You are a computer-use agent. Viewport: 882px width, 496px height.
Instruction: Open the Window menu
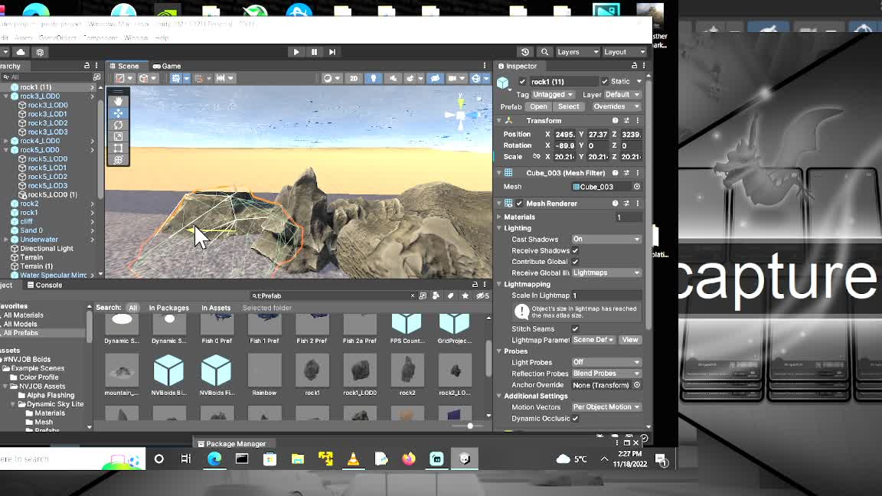tap(136, 38)
